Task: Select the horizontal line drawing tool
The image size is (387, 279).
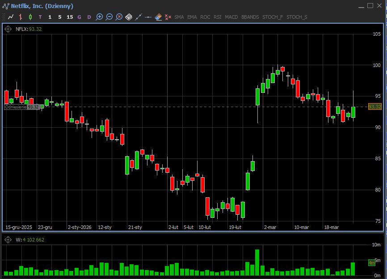Action: click(x=148, y=17)
